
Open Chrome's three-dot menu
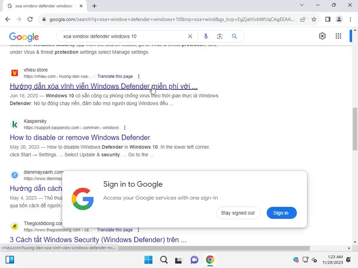tap(350, 19)
